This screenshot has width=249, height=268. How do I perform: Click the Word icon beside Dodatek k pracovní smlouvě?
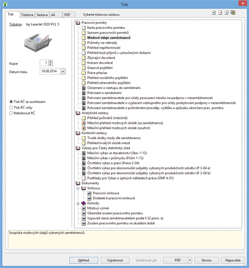tap(89, 198)
